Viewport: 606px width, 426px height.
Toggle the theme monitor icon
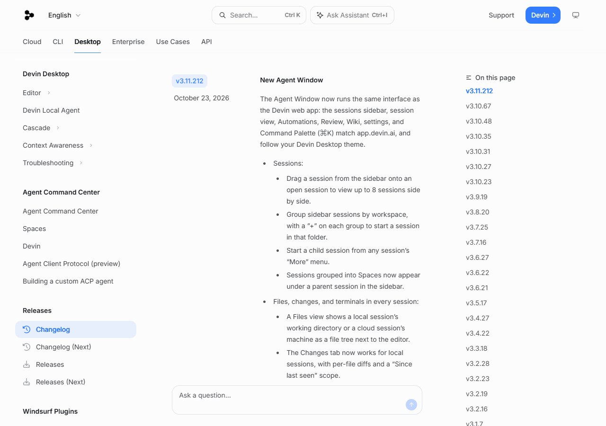pos(576,15)
